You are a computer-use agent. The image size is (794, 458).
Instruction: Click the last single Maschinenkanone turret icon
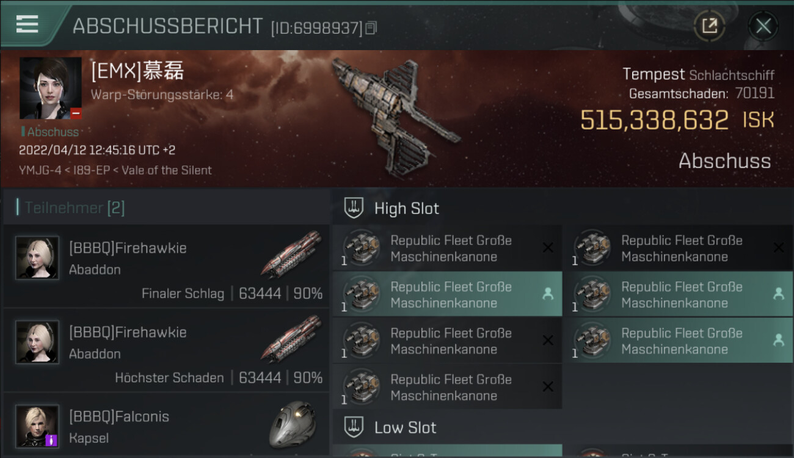[x=361, y=387]
